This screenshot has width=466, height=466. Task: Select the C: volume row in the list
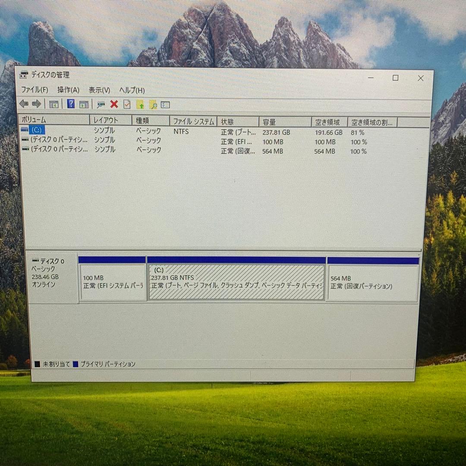point(52,130)
